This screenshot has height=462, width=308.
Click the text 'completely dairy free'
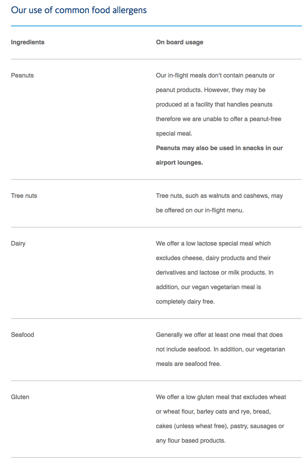[184, 301]
